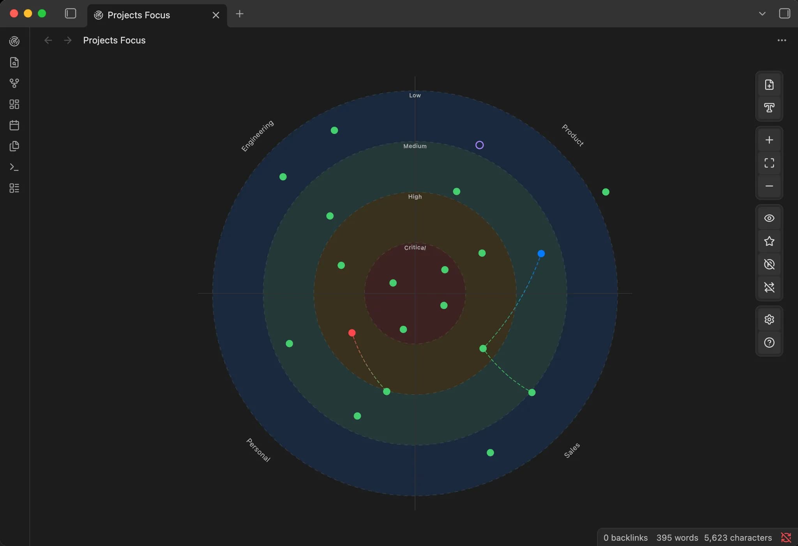Viewport: 798px width, 546px height.
Task: Click the Critical ring label
Action: tap(415, 247)
